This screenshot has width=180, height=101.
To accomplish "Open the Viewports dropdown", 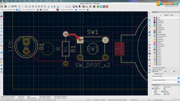I will [x=166, y=82].
